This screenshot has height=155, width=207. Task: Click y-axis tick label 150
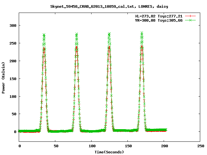coord(13,79)
